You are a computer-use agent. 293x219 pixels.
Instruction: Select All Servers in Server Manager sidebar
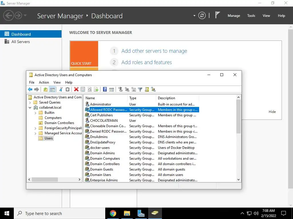point(31,42)
